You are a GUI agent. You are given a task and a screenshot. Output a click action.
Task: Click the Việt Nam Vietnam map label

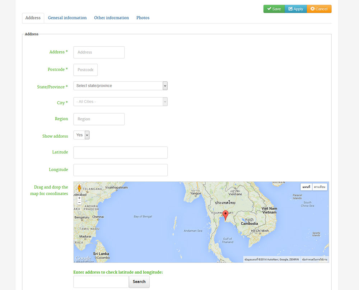[270, 211]
